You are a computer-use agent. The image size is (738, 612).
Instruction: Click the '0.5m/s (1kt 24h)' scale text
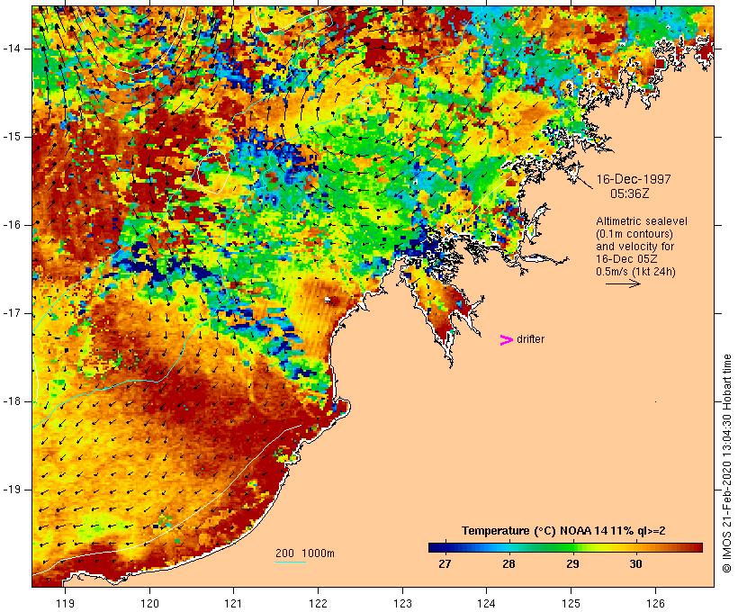point(635,272)
